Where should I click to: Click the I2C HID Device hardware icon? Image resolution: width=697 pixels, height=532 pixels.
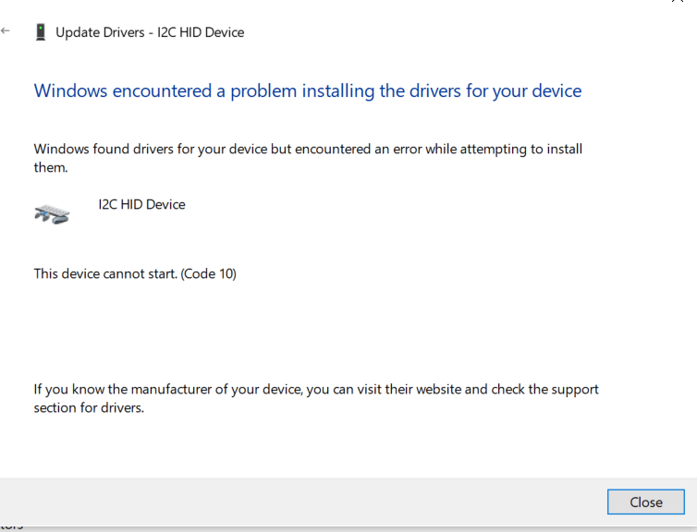53,214
